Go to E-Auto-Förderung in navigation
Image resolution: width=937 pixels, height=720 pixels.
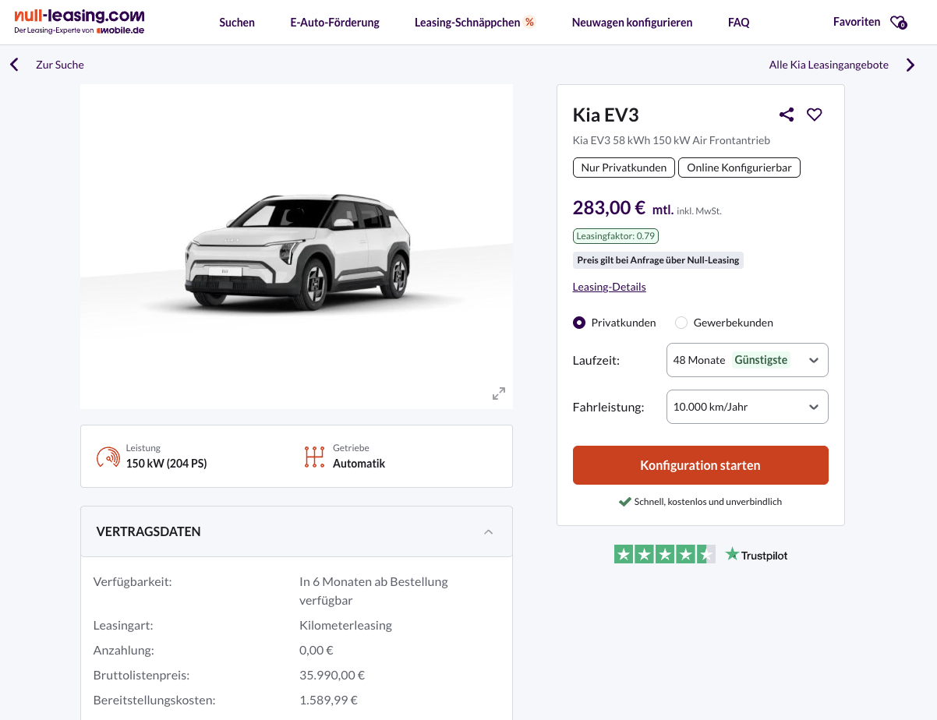point(334,23)
